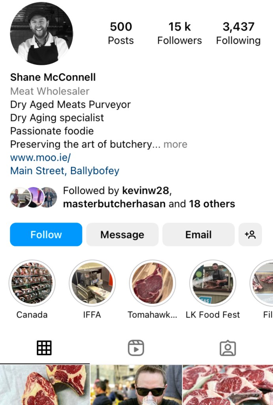Open the mutual followers list
Viewport: 273px width, 405px height.
149,197
